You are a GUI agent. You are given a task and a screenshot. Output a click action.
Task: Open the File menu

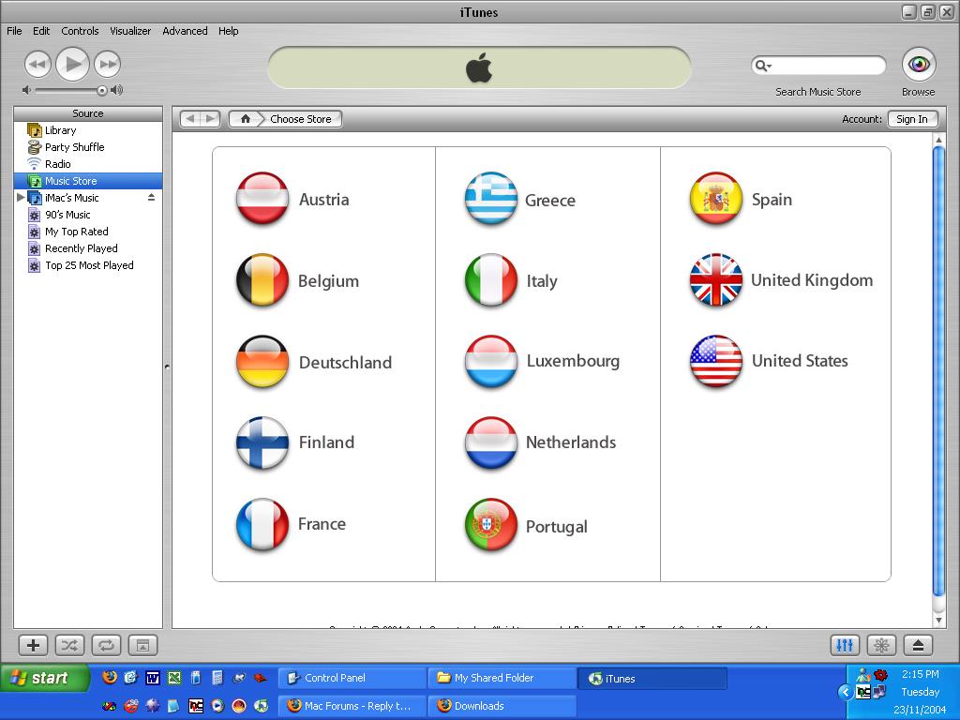[x=14, y=31]
